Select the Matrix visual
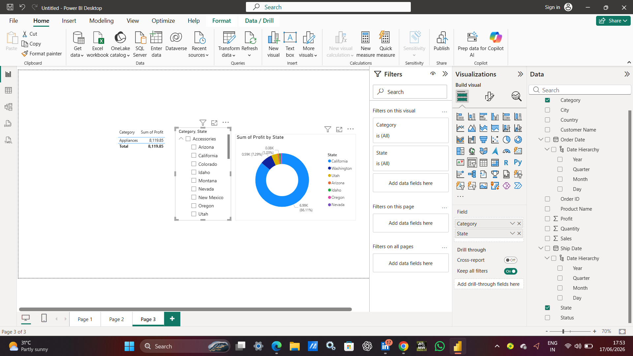Image resolution: width=633 pixels, height=356 pixels. tap(495, 163)
